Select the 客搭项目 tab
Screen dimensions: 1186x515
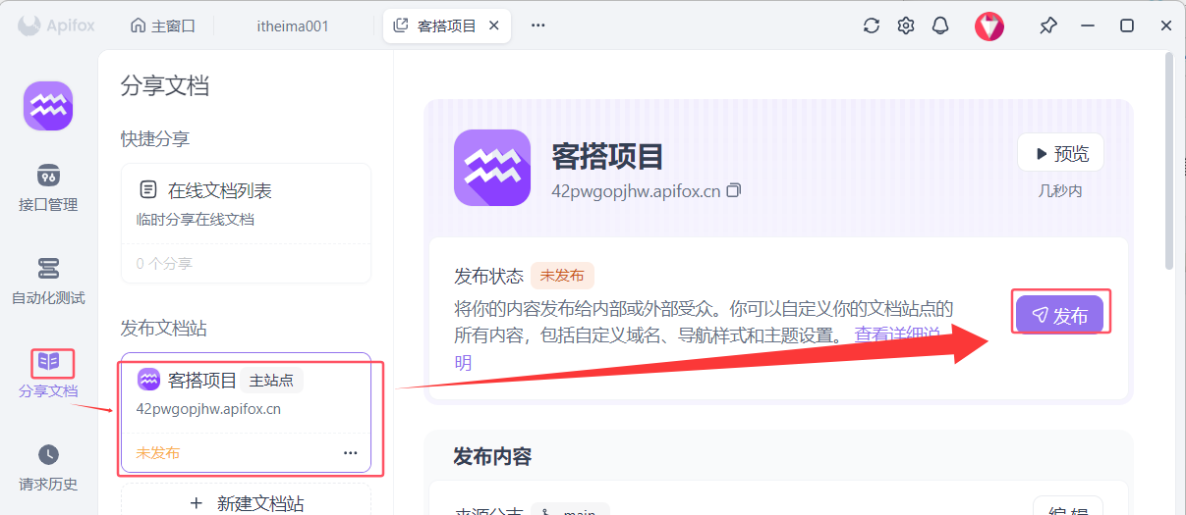(x=447, y=26)
